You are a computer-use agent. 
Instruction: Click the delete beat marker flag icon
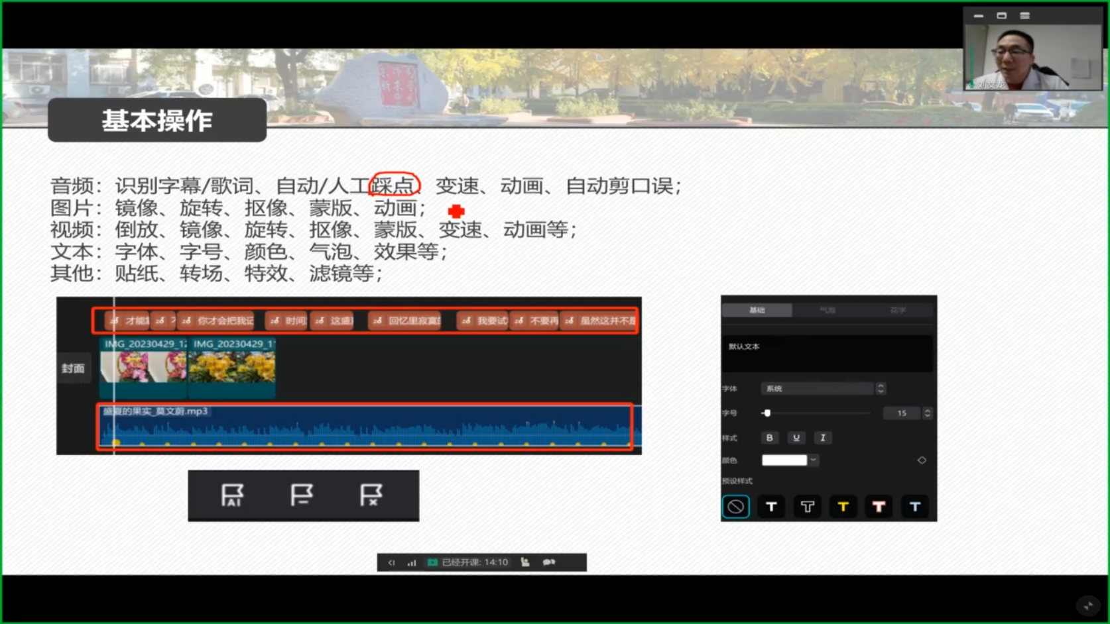click(371, 495)
